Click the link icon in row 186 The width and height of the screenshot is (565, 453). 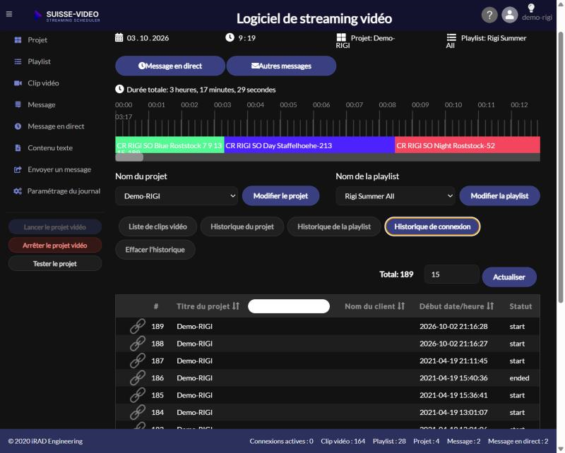tap(138, 377)
